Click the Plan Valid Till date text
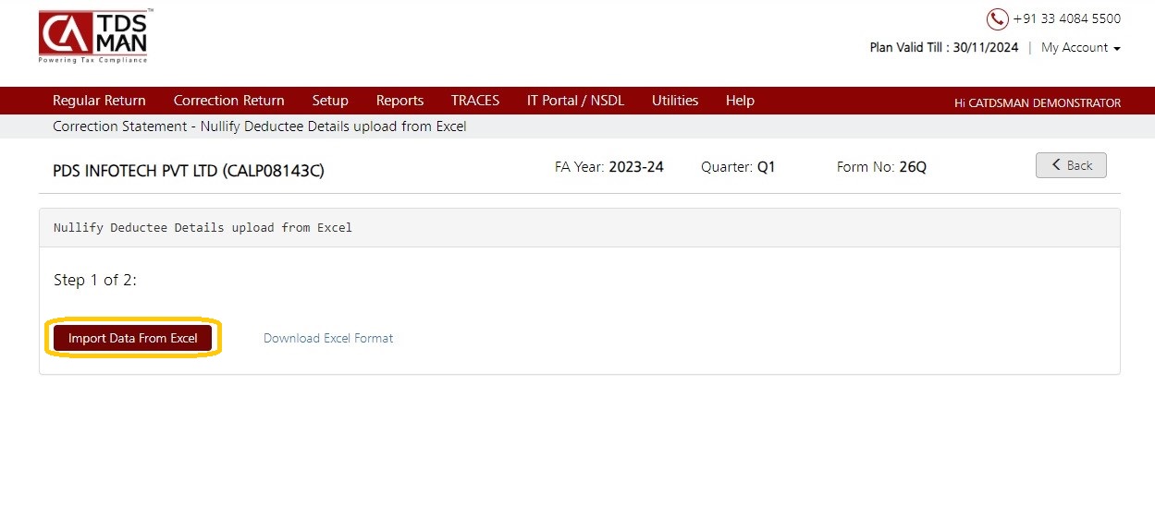The image size is (1155, 529). pyautogui.click(x=944, y=47)
